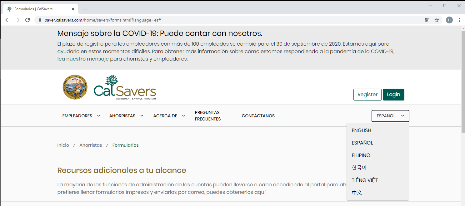The image size is (465, 206).
Task: Go to the Ahorristas breadcrumb link
Action: tap(91, 145)
